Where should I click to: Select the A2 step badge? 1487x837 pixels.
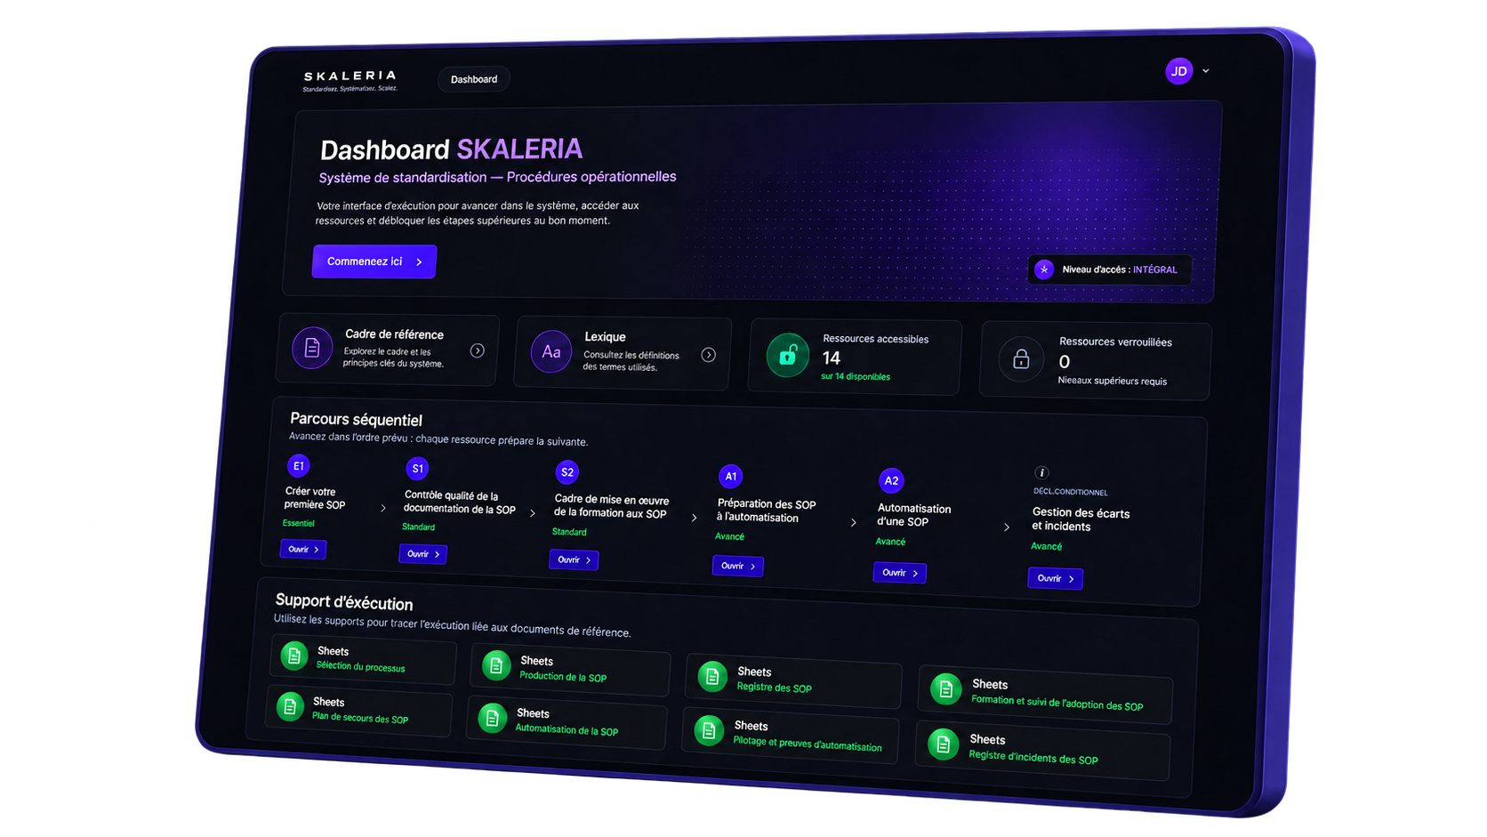[891, 481]
